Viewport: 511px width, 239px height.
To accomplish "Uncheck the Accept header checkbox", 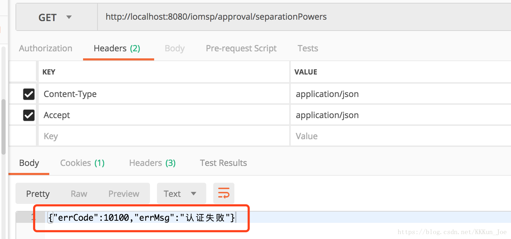I will coord(29,115).
